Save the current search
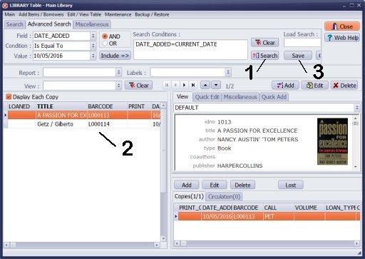This screenshot has width=365, height=259. coord(298,56)
